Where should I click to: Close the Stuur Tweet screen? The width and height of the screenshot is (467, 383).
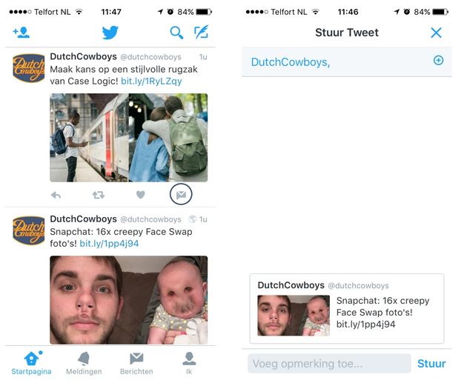[x=436, y=33]
